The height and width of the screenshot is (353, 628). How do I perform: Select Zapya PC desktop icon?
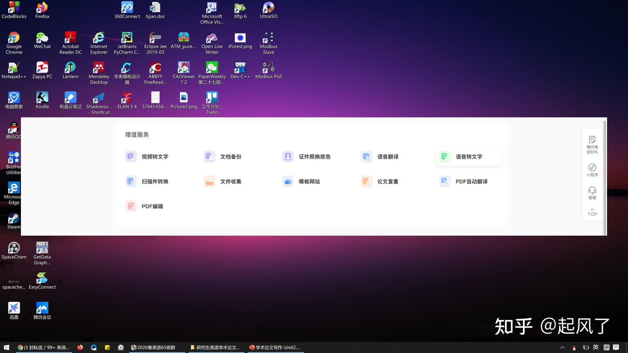pos(42,71)
